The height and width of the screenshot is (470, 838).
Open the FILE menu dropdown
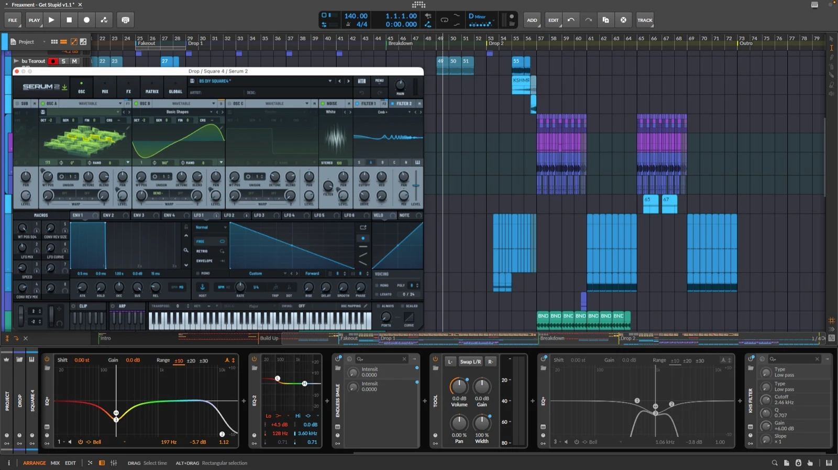13,20
